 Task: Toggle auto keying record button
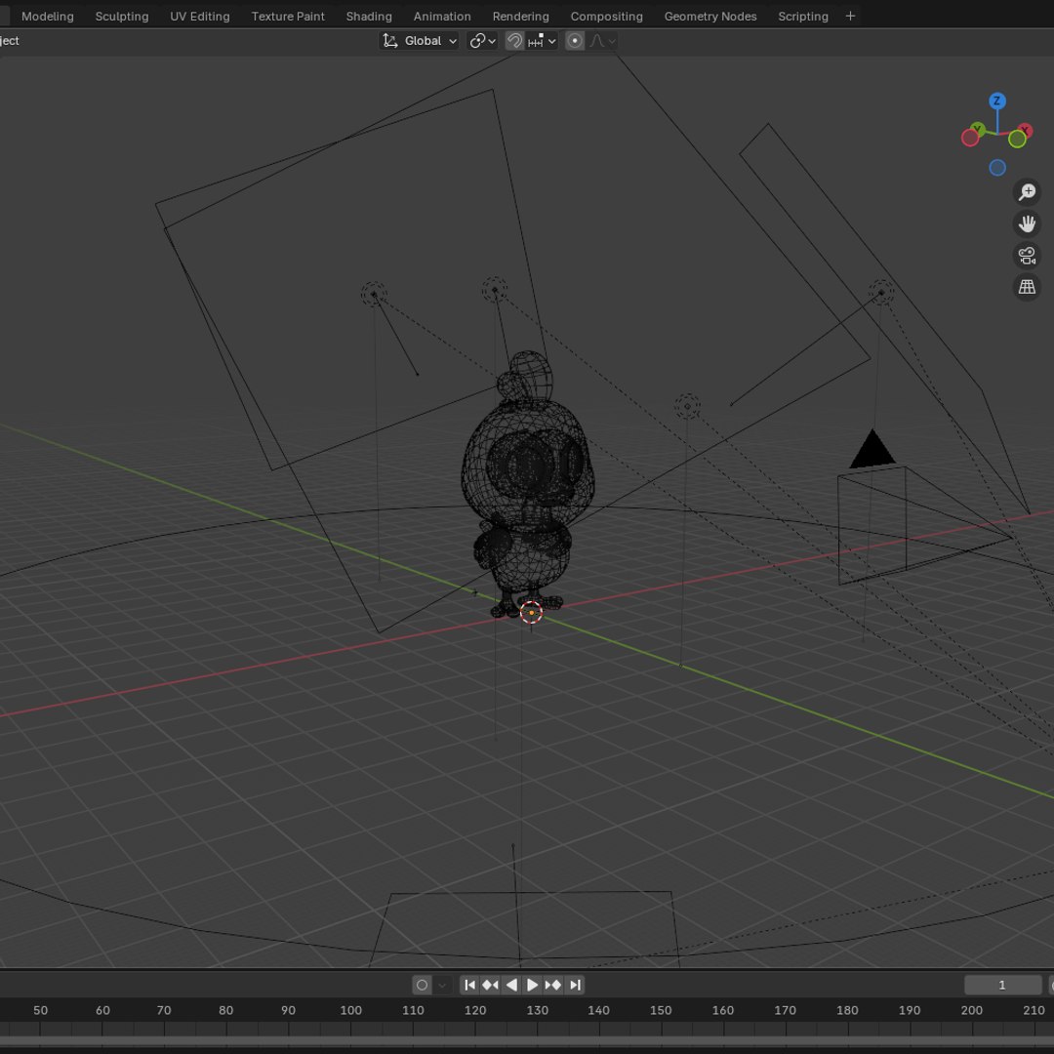[423, 985]
